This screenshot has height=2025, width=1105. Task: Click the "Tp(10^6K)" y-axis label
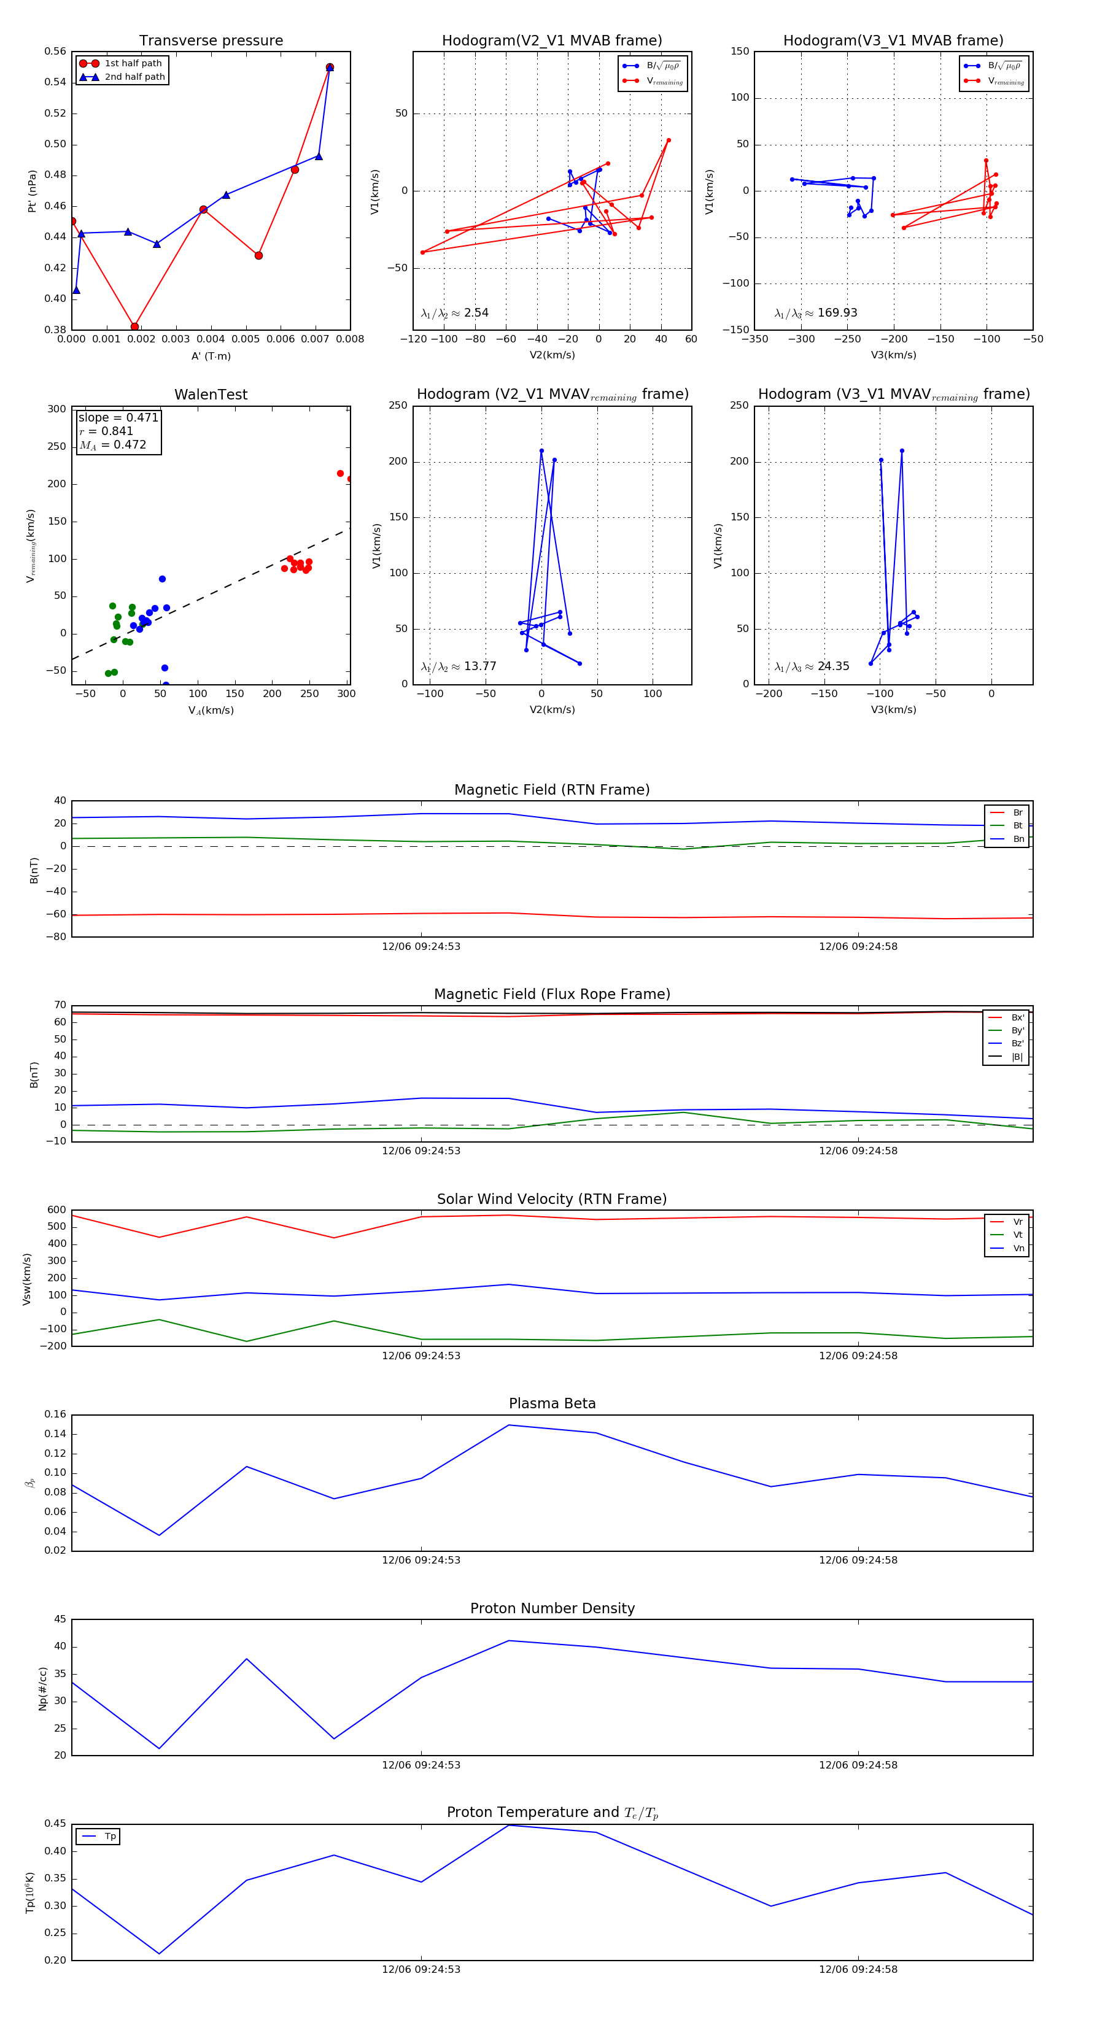coord(30,1893)
